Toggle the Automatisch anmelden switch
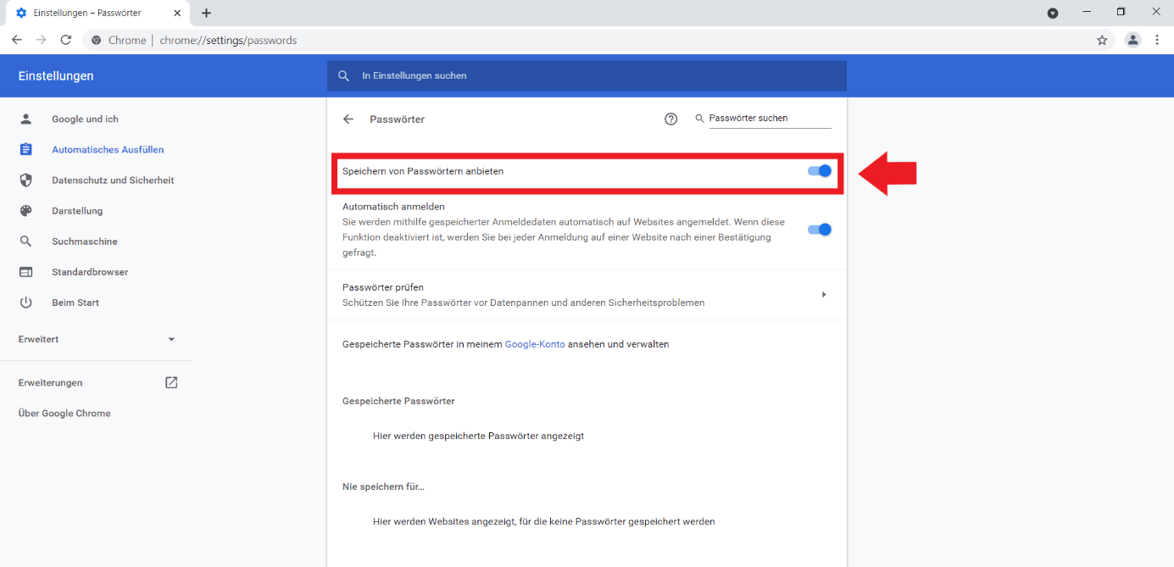The width and height of the screenshot is (1174, 567). point(820,229)
